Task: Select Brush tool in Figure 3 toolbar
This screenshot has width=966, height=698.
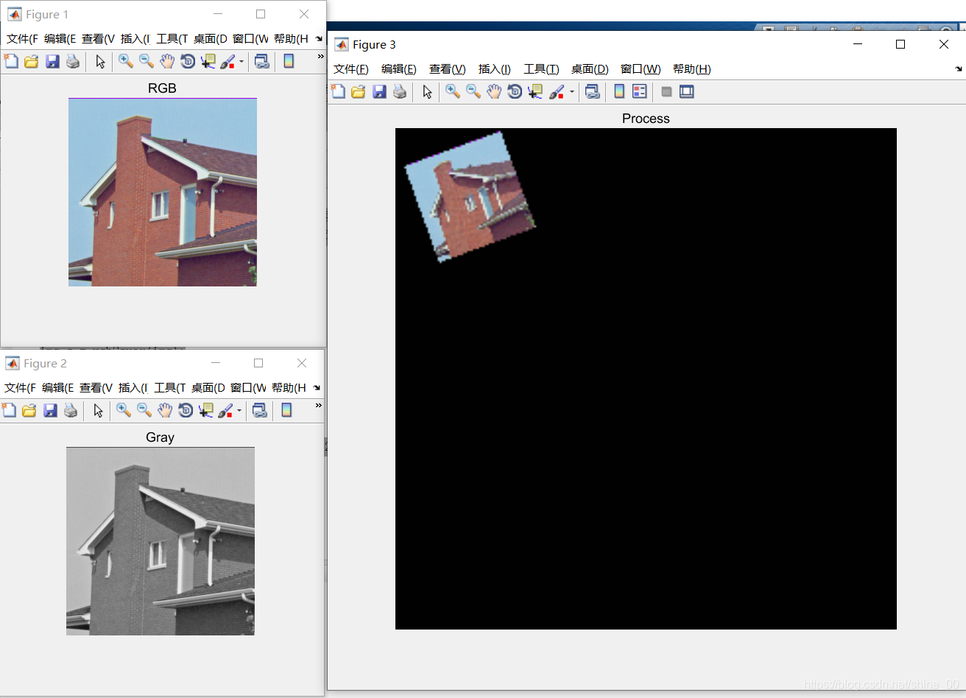Action: 557,91
